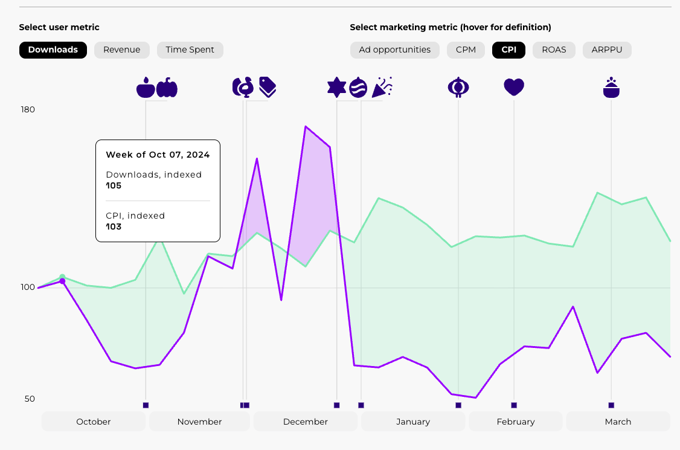Viewport: 680px width, 450px height.
Task: Choose the ARPPU marketing metric
Action: pos(607,50)
